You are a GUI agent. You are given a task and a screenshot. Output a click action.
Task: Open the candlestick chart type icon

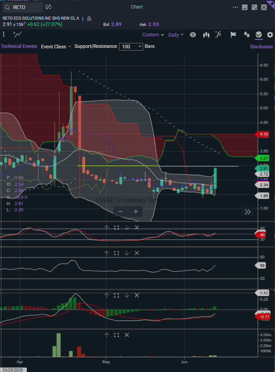coord(206,35)
